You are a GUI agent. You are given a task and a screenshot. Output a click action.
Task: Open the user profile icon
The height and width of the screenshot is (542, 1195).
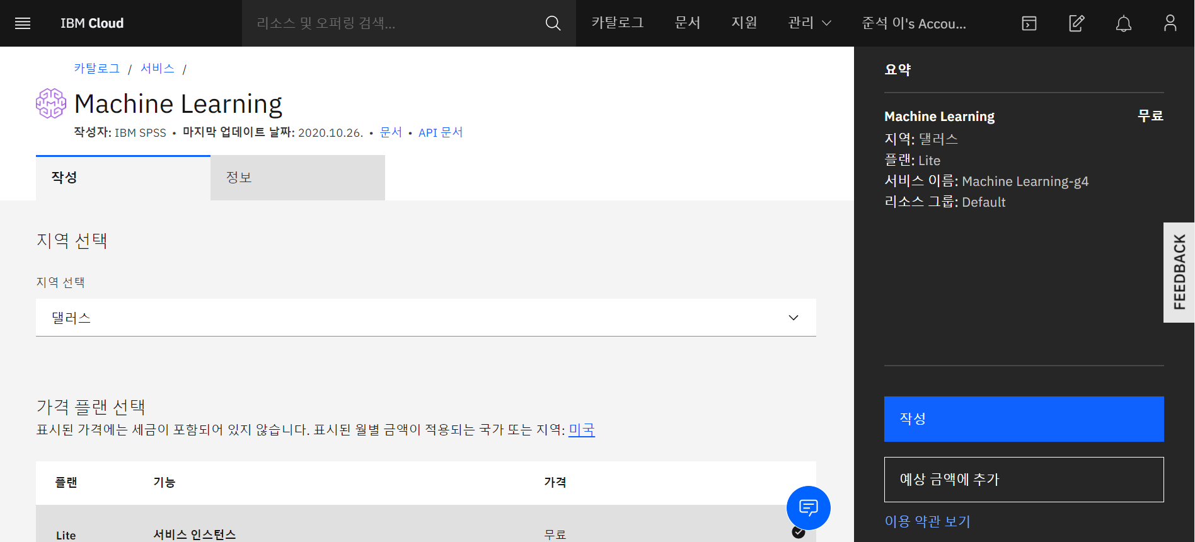tap(1170, 23)
